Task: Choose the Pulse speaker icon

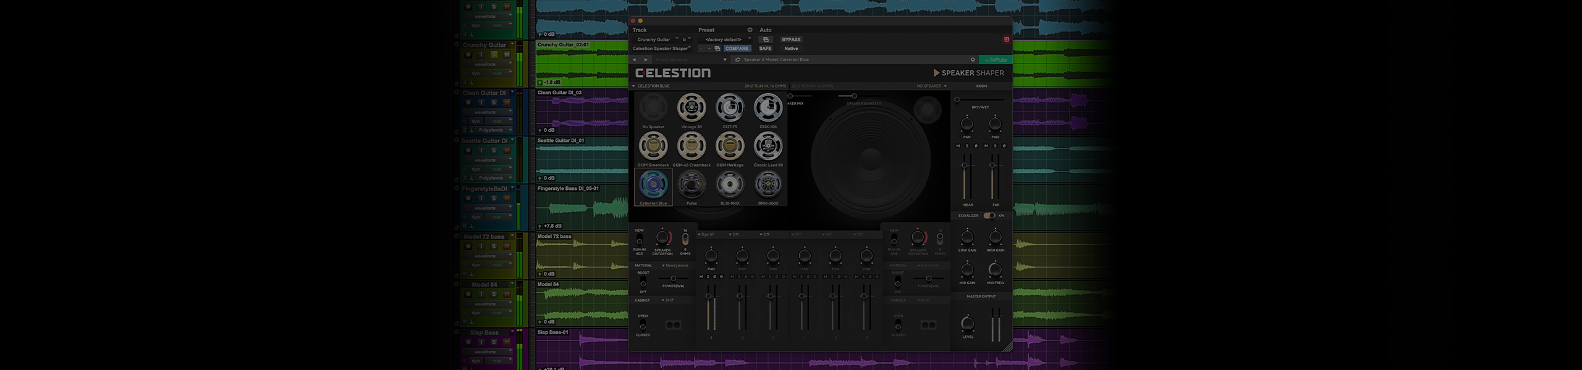Action: tap(692, 185)
